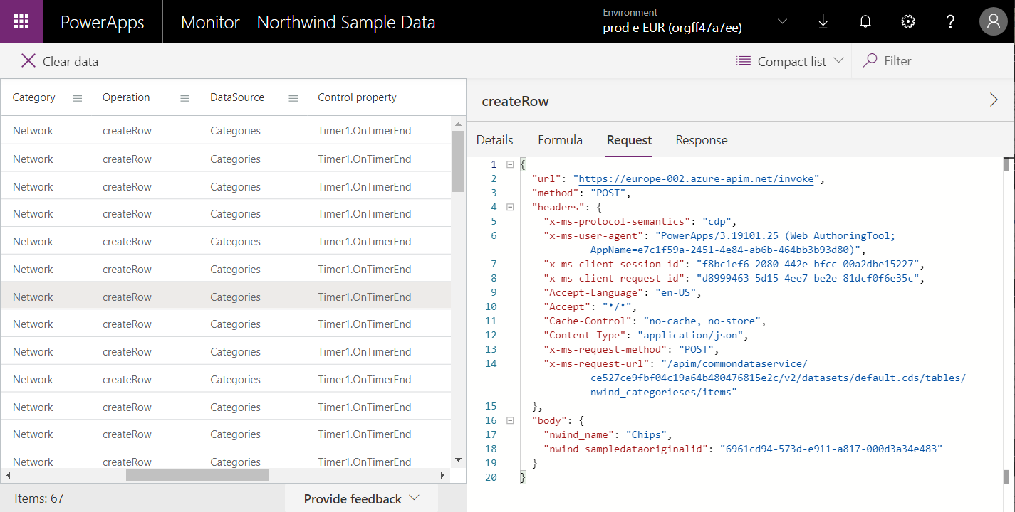Click the PowerApps home title
Viewport: 1015px width, 512px height.
tap(103, 22)
